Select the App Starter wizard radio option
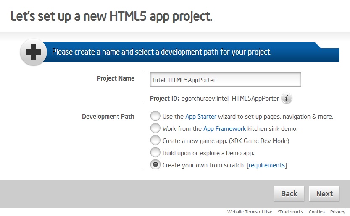The height and width of the screenshot is (216, 350). 155,116
